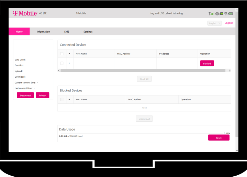Check the box for connected device 1
This screenshot has height=177, width=247.
pos(62,63)
